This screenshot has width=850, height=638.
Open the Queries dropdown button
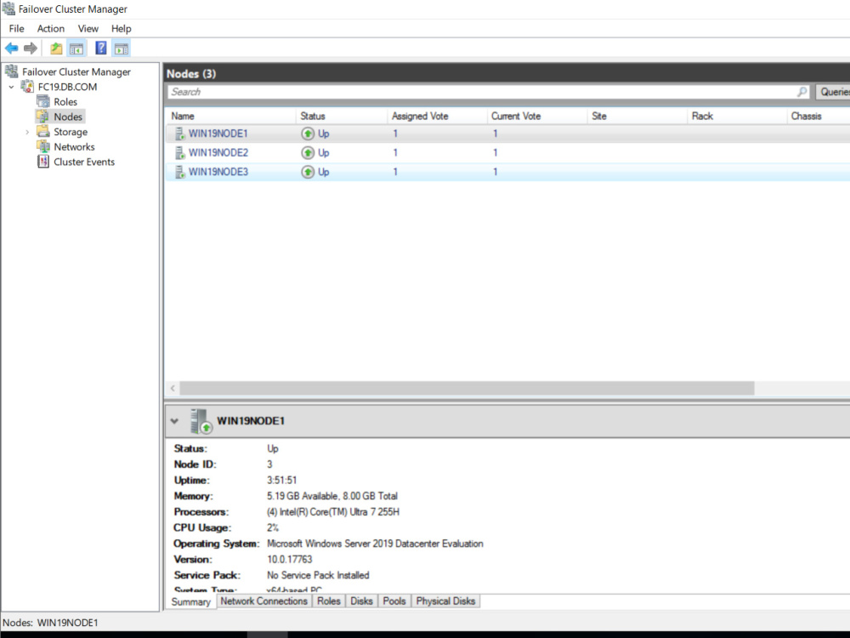(x=833, y=92)
